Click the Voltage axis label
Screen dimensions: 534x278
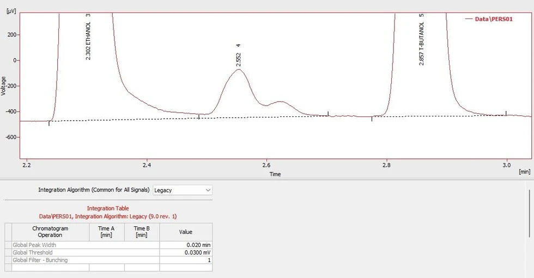4,86
